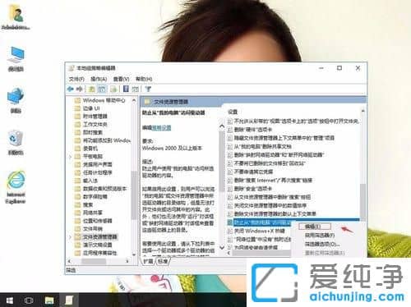Open the 操作(A) menu
Image resolution: width=411 pixels, height=307 pixels.
99,79
